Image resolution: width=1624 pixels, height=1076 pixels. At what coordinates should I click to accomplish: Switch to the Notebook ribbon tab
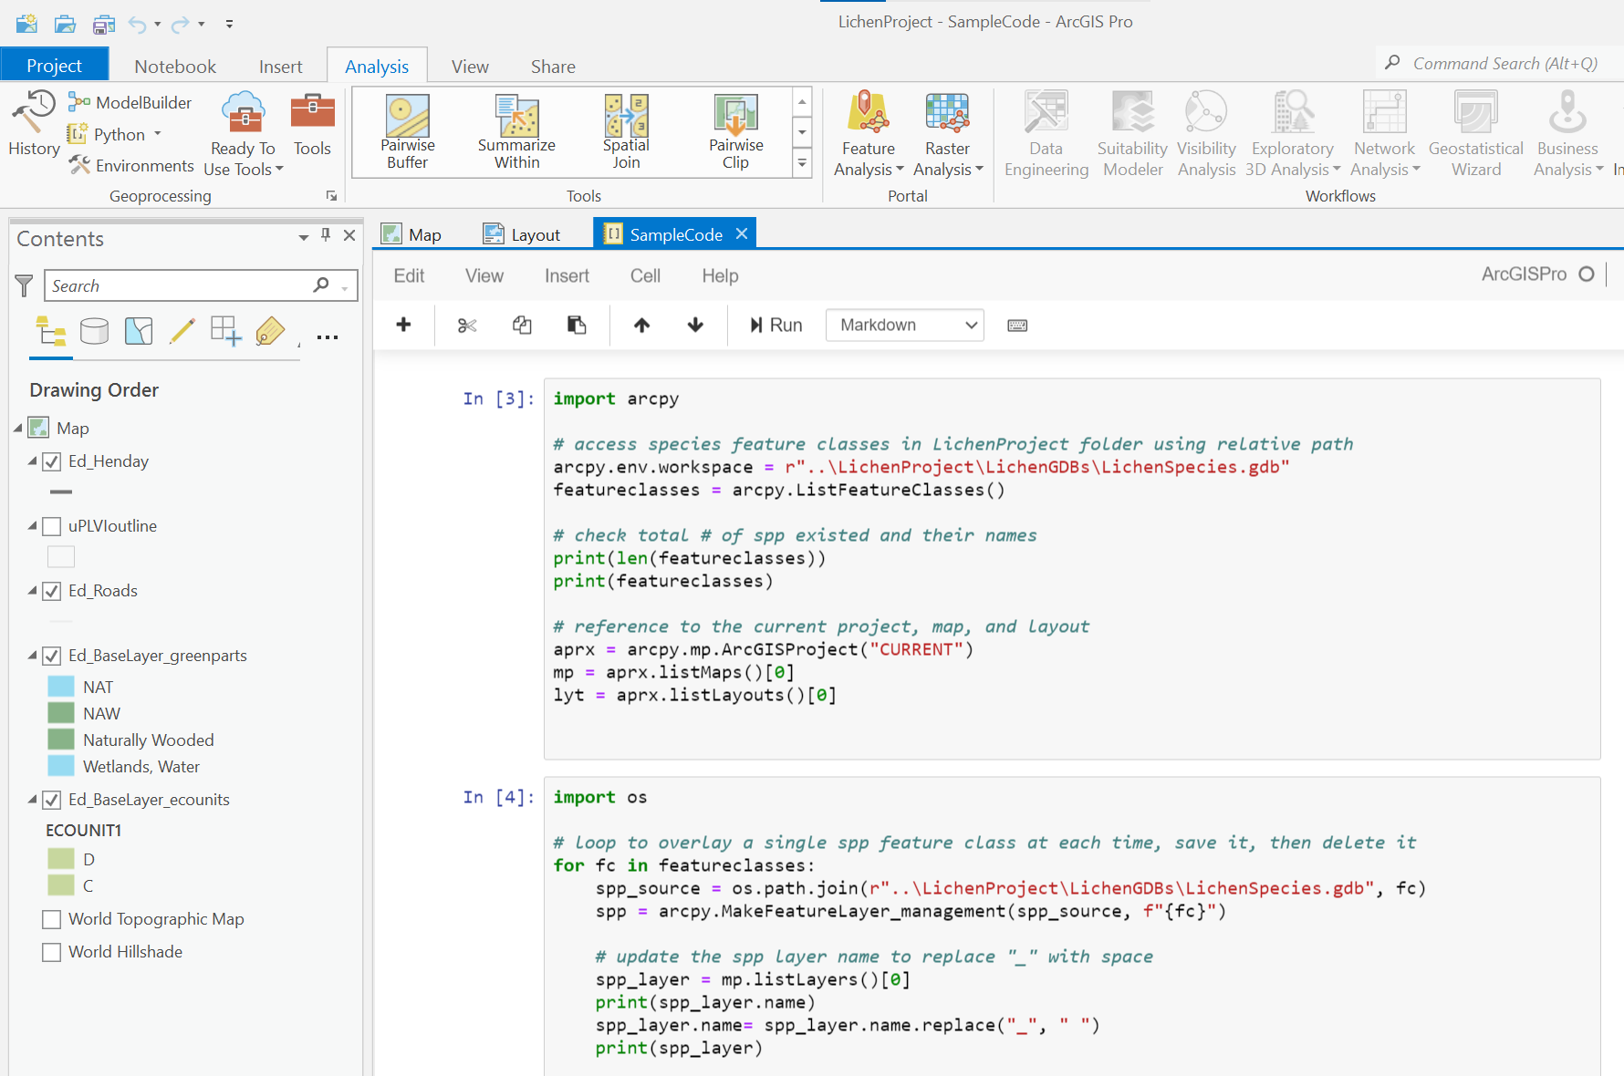[175, 67]
